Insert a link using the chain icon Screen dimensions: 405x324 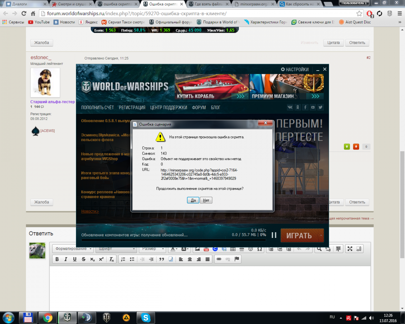click(x=219, y=259)
